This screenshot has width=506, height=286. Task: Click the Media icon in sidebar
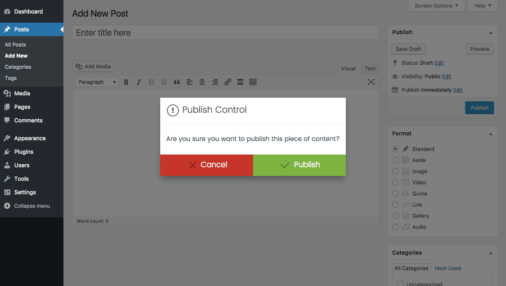point(7,93)
